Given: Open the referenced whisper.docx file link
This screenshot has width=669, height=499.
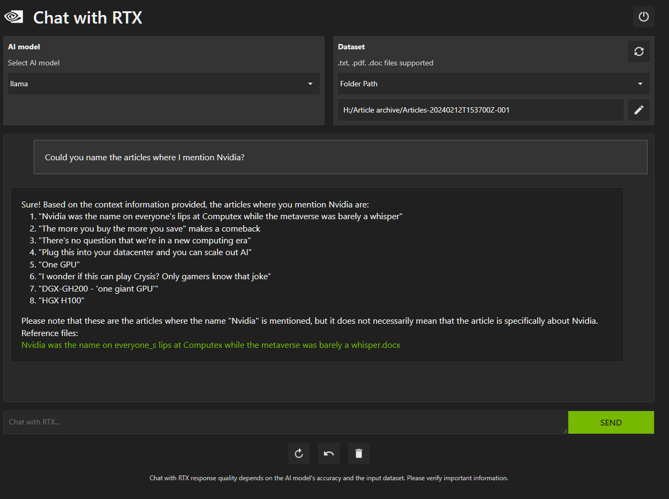Looking at the screenshot, I should tap(211, 345).
